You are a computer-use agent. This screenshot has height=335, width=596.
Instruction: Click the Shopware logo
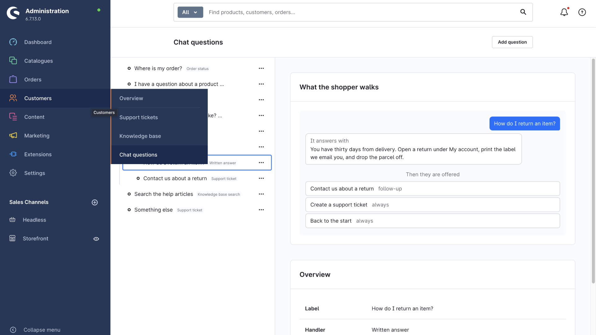(13, 13)
